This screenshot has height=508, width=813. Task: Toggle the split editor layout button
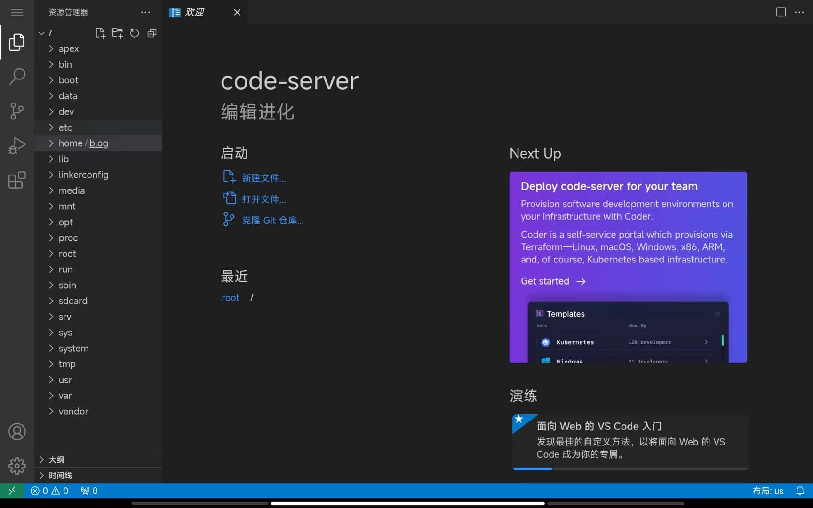click(781, 12)
